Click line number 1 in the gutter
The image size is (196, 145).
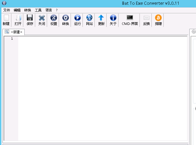point(12,39)
